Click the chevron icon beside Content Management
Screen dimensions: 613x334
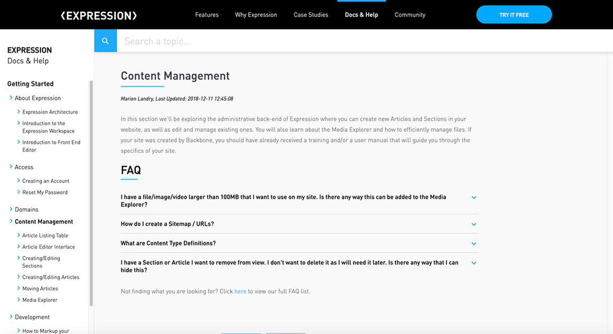[x=11, y=222]
